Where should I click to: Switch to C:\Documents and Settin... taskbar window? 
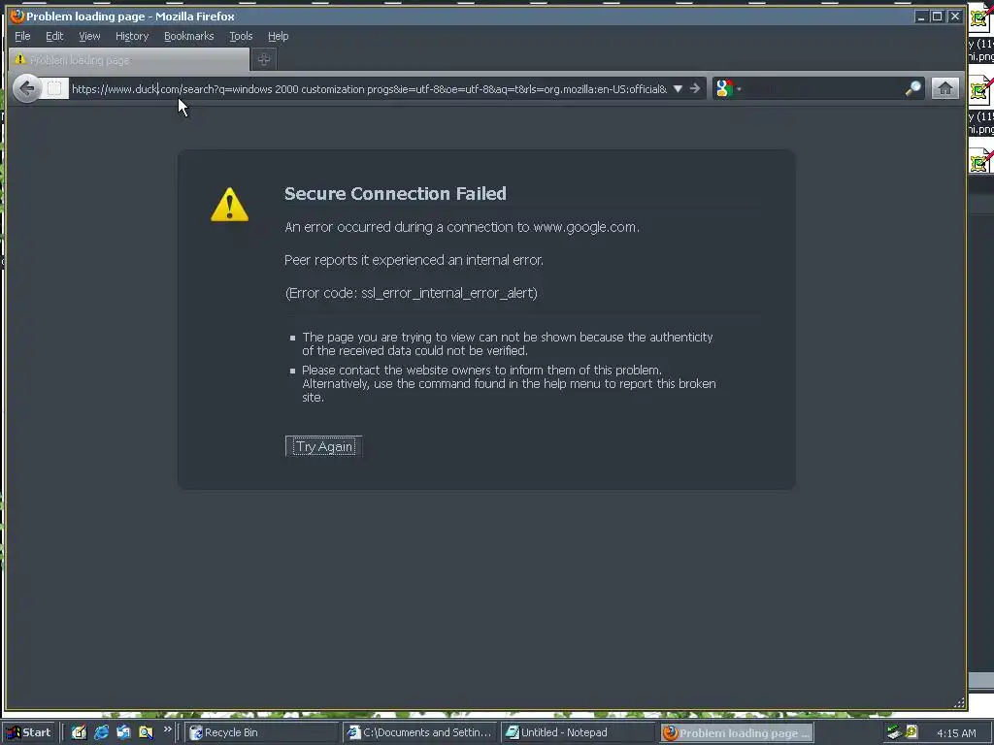419,732
